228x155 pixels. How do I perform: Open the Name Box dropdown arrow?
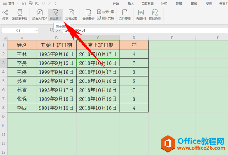pyautogui.click(x=37, y=30)
